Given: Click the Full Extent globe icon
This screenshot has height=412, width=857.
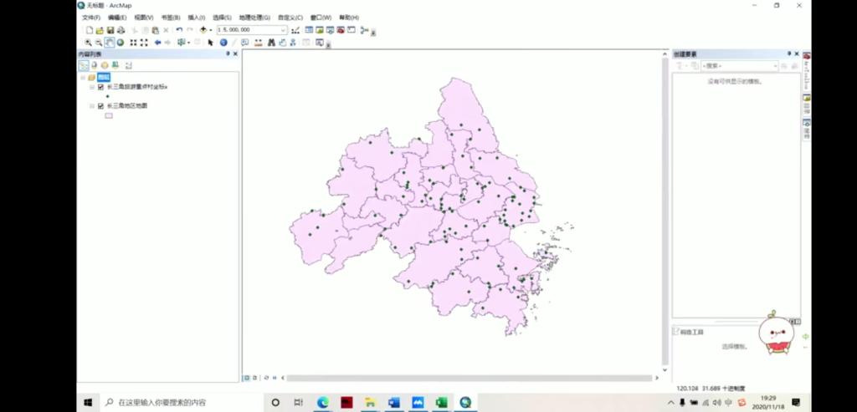Looking at the screenshot, I should pyautogui.click(x=121, y=42).
